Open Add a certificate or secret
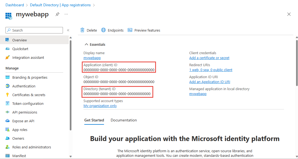The width and height of the screenshot is (298, 159). [x=209, y=58]
